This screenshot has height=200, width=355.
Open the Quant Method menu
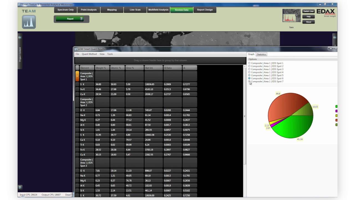coord(89,54)
